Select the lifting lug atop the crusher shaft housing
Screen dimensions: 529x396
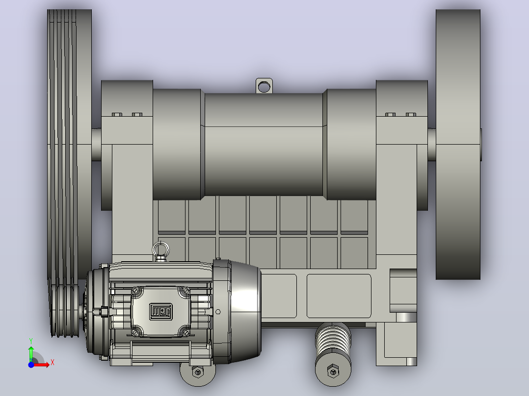point(264,86)
